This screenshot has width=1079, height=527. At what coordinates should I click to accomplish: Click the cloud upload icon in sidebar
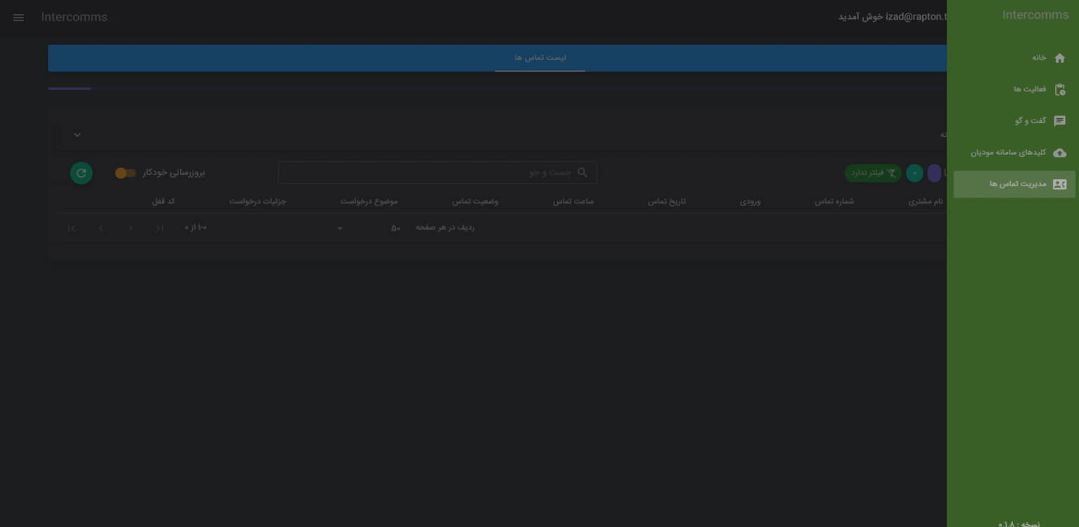pyautogui.click(x=1059, y=153)
